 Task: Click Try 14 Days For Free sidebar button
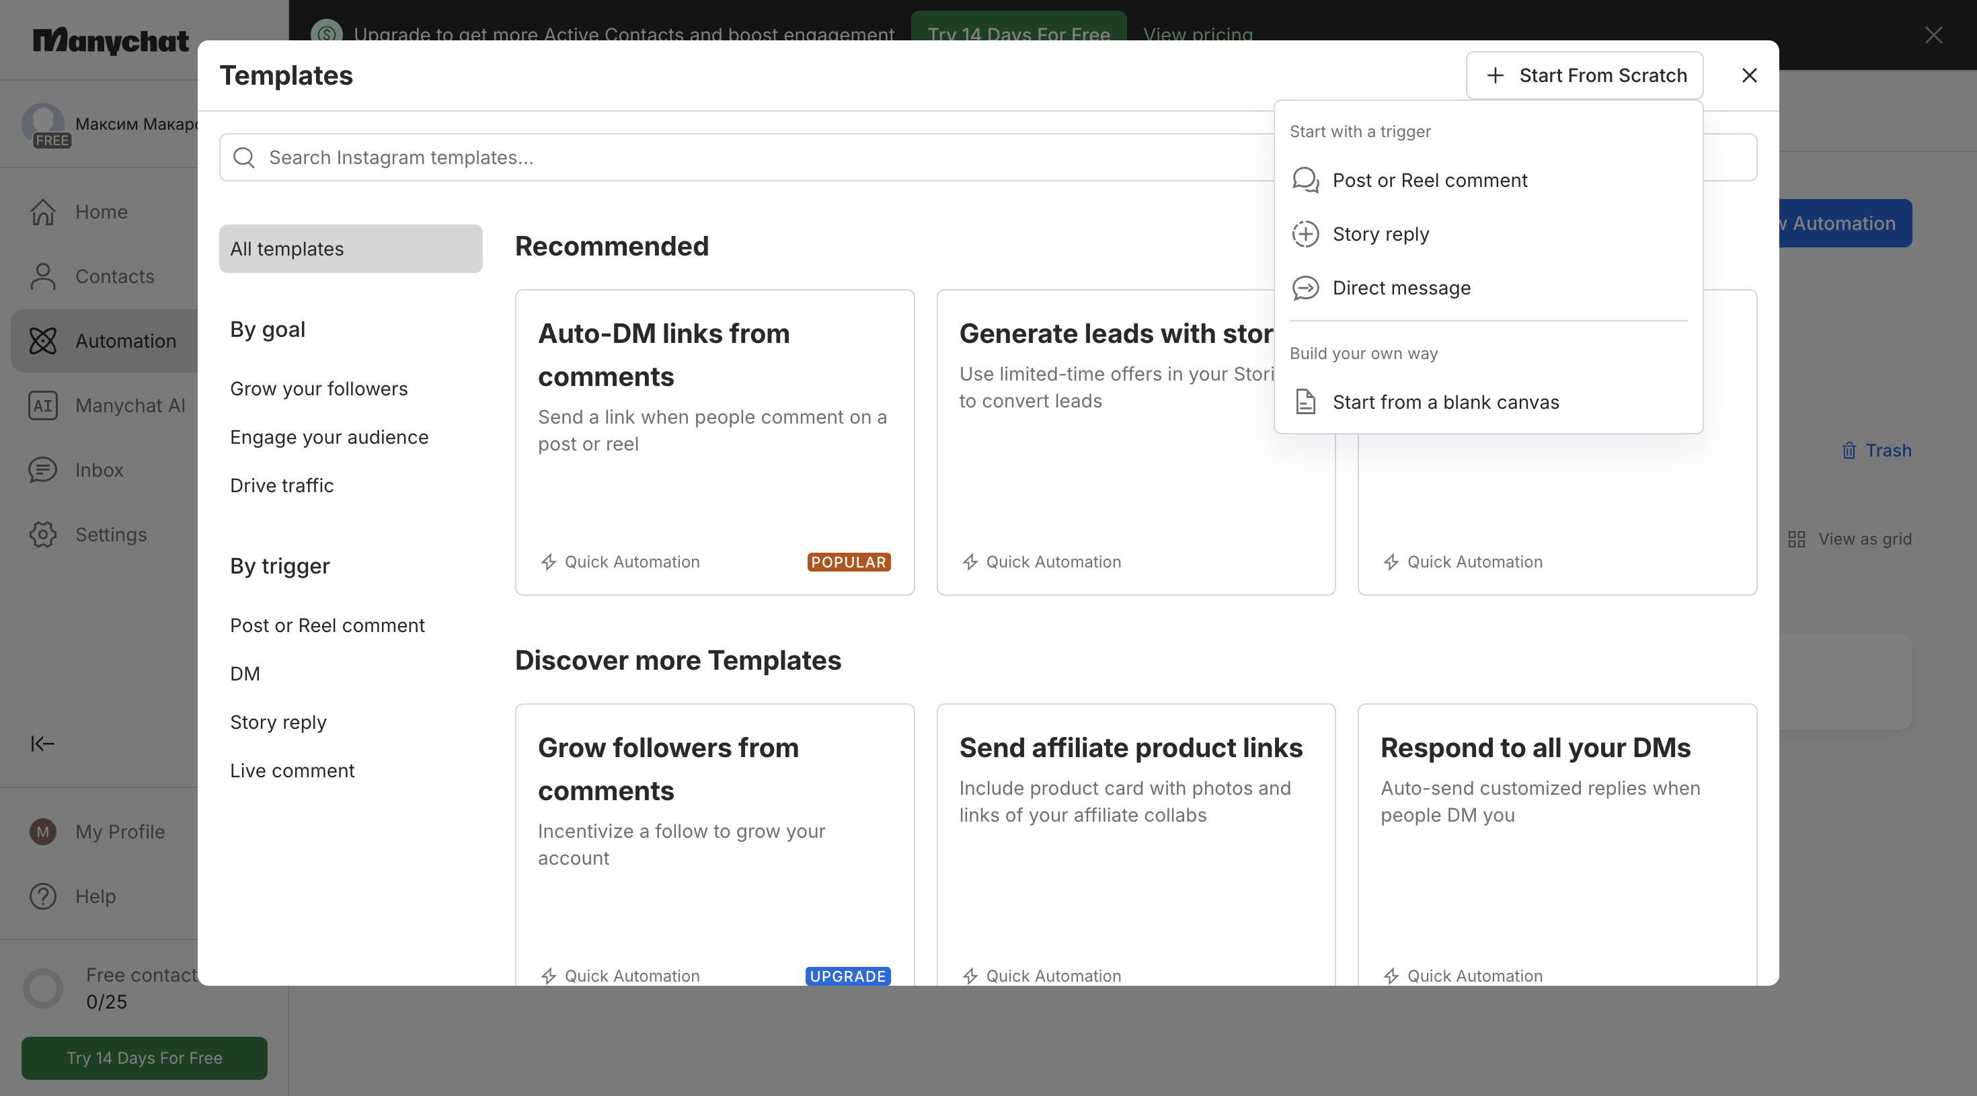(145, 1058)
